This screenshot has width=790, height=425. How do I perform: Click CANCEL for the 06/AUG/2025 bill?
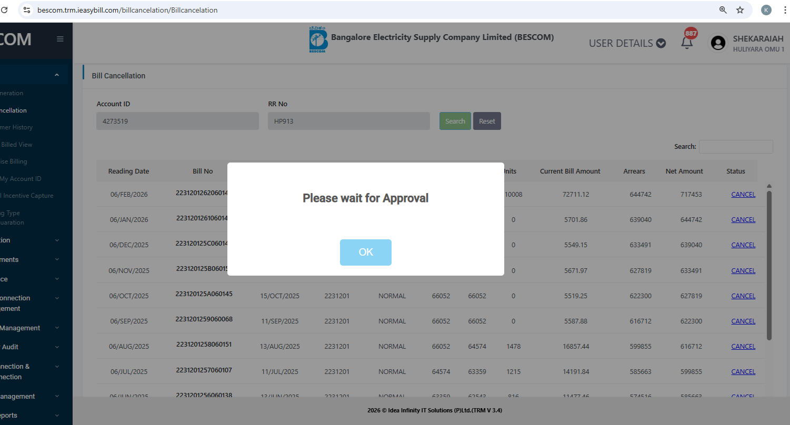coord(743,346)
